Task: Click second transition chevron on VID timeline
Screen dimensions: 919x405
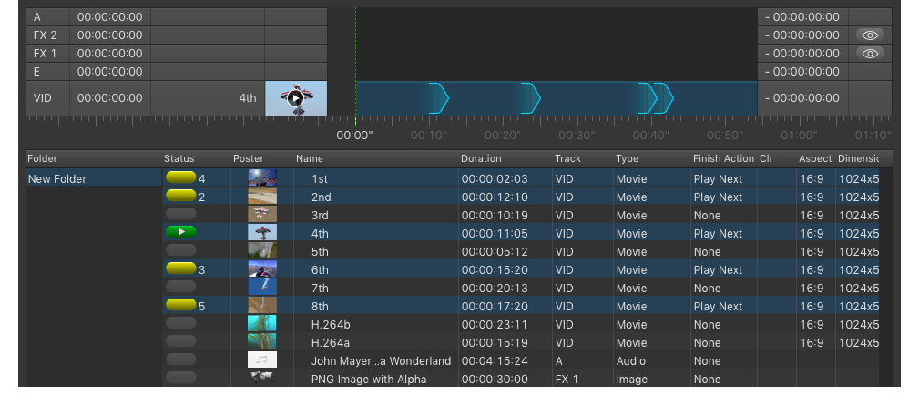Action: (530, 97)
